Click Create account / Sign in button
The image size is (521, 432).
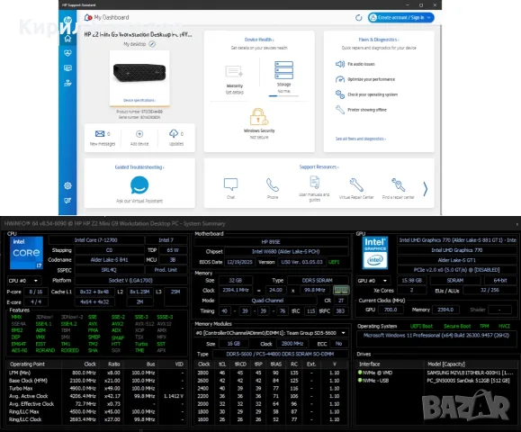click(401, 18)
